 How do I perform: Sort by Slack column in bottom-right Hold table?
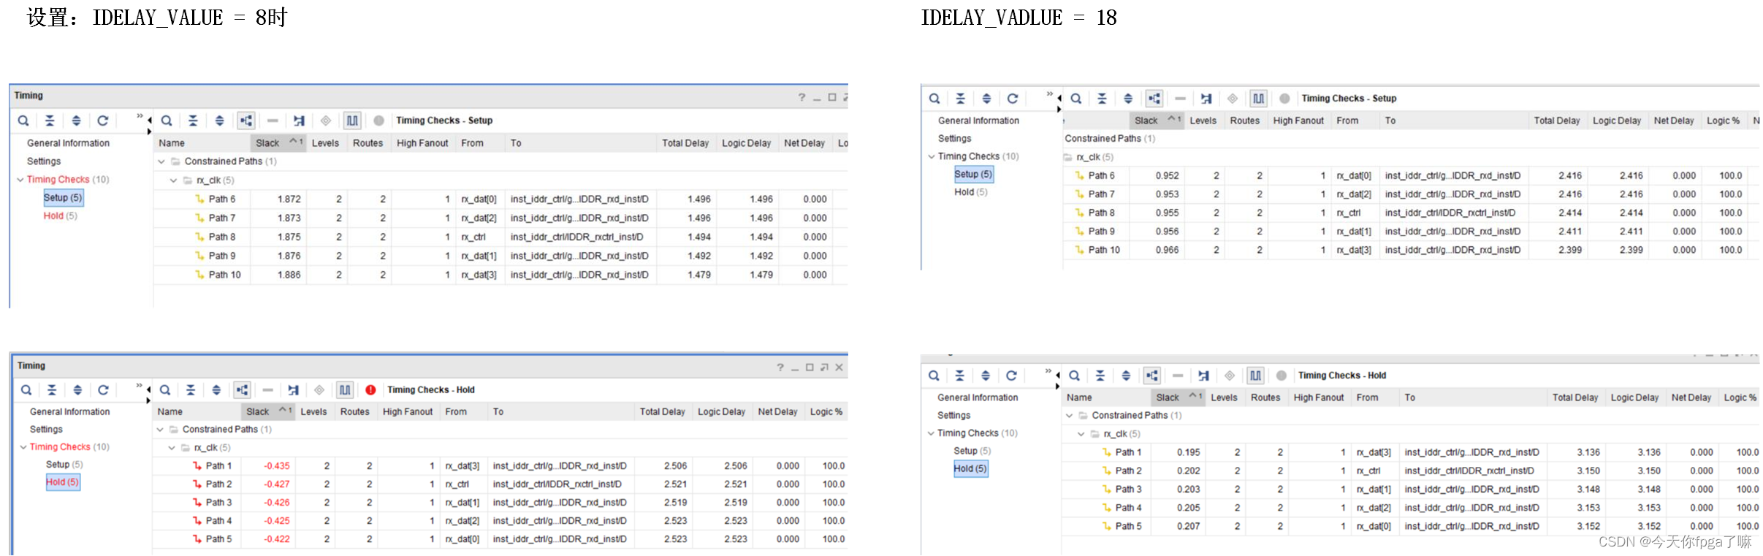pyautogui.click(x=1177, y=397)
